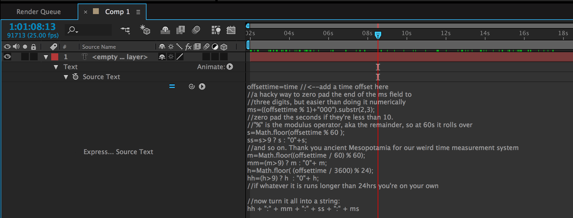This screenshot has height=218, width=573.
Task: Open the Composition Mini-Flowchart
Action: click(x=125, y=30)
